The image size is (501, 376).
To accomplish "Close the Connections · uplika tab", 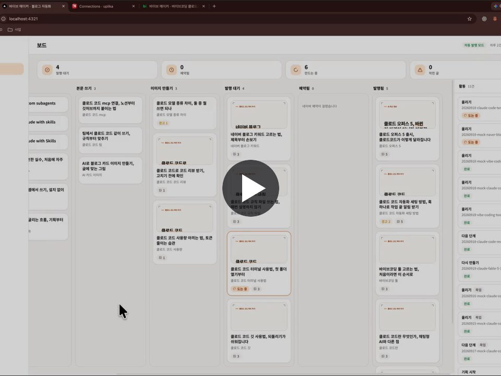I will click(133, 6).
